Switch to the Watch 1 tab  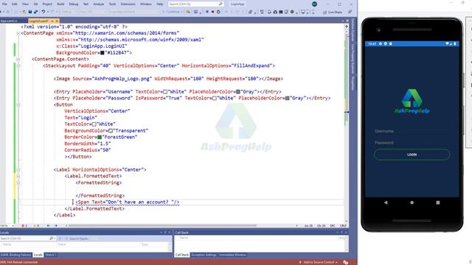pyautogui.click(x=51, y=255)
